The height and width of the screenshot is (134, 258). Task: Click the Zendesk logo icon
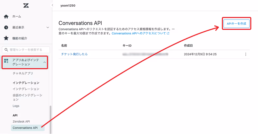(x=26, y=6)
